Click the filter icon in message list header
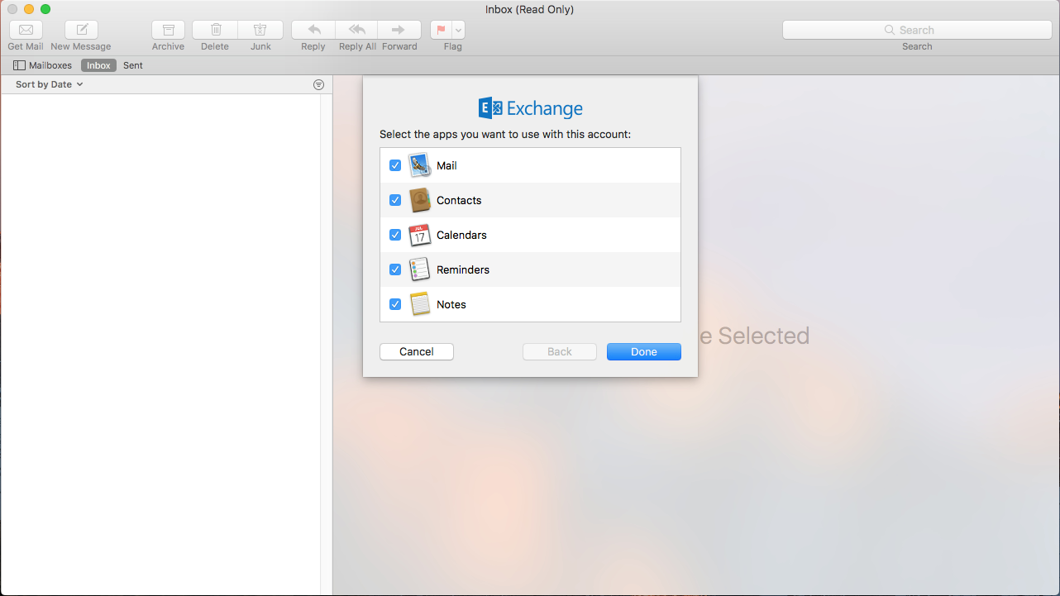Screen dimensions: 1060x596 point(319,84)
